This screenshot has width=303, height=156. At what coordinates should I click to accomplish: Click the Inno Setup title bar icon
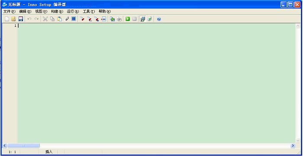(x=4, y=4)
